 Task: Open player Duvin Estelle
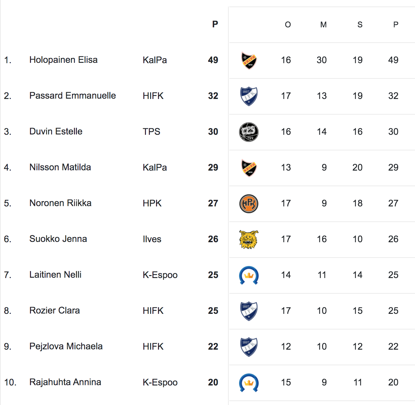click(56, 132)
